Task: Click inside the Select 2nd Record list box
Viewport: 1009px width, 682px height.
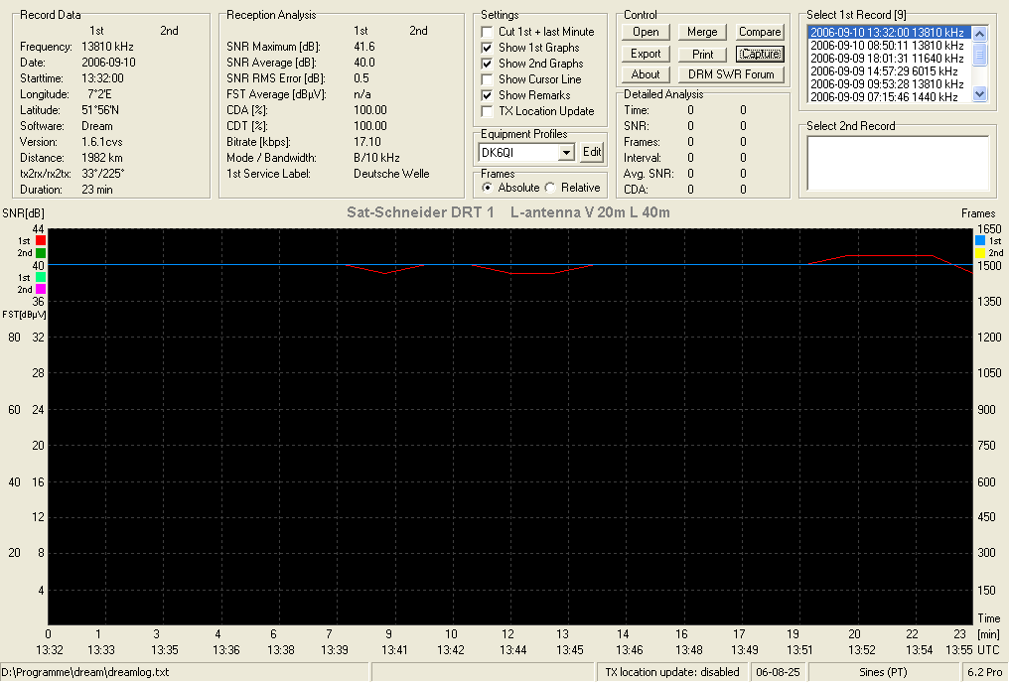Action: point(898,164)
